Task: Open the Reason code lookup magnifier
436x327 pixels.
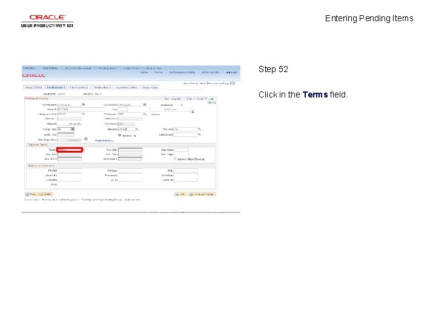Action: (x=137, y=130)
